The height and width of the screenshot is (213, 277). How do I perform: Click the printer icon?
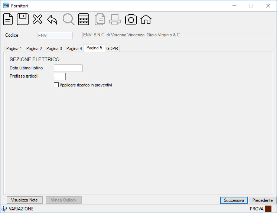click(x=115, y=19)
